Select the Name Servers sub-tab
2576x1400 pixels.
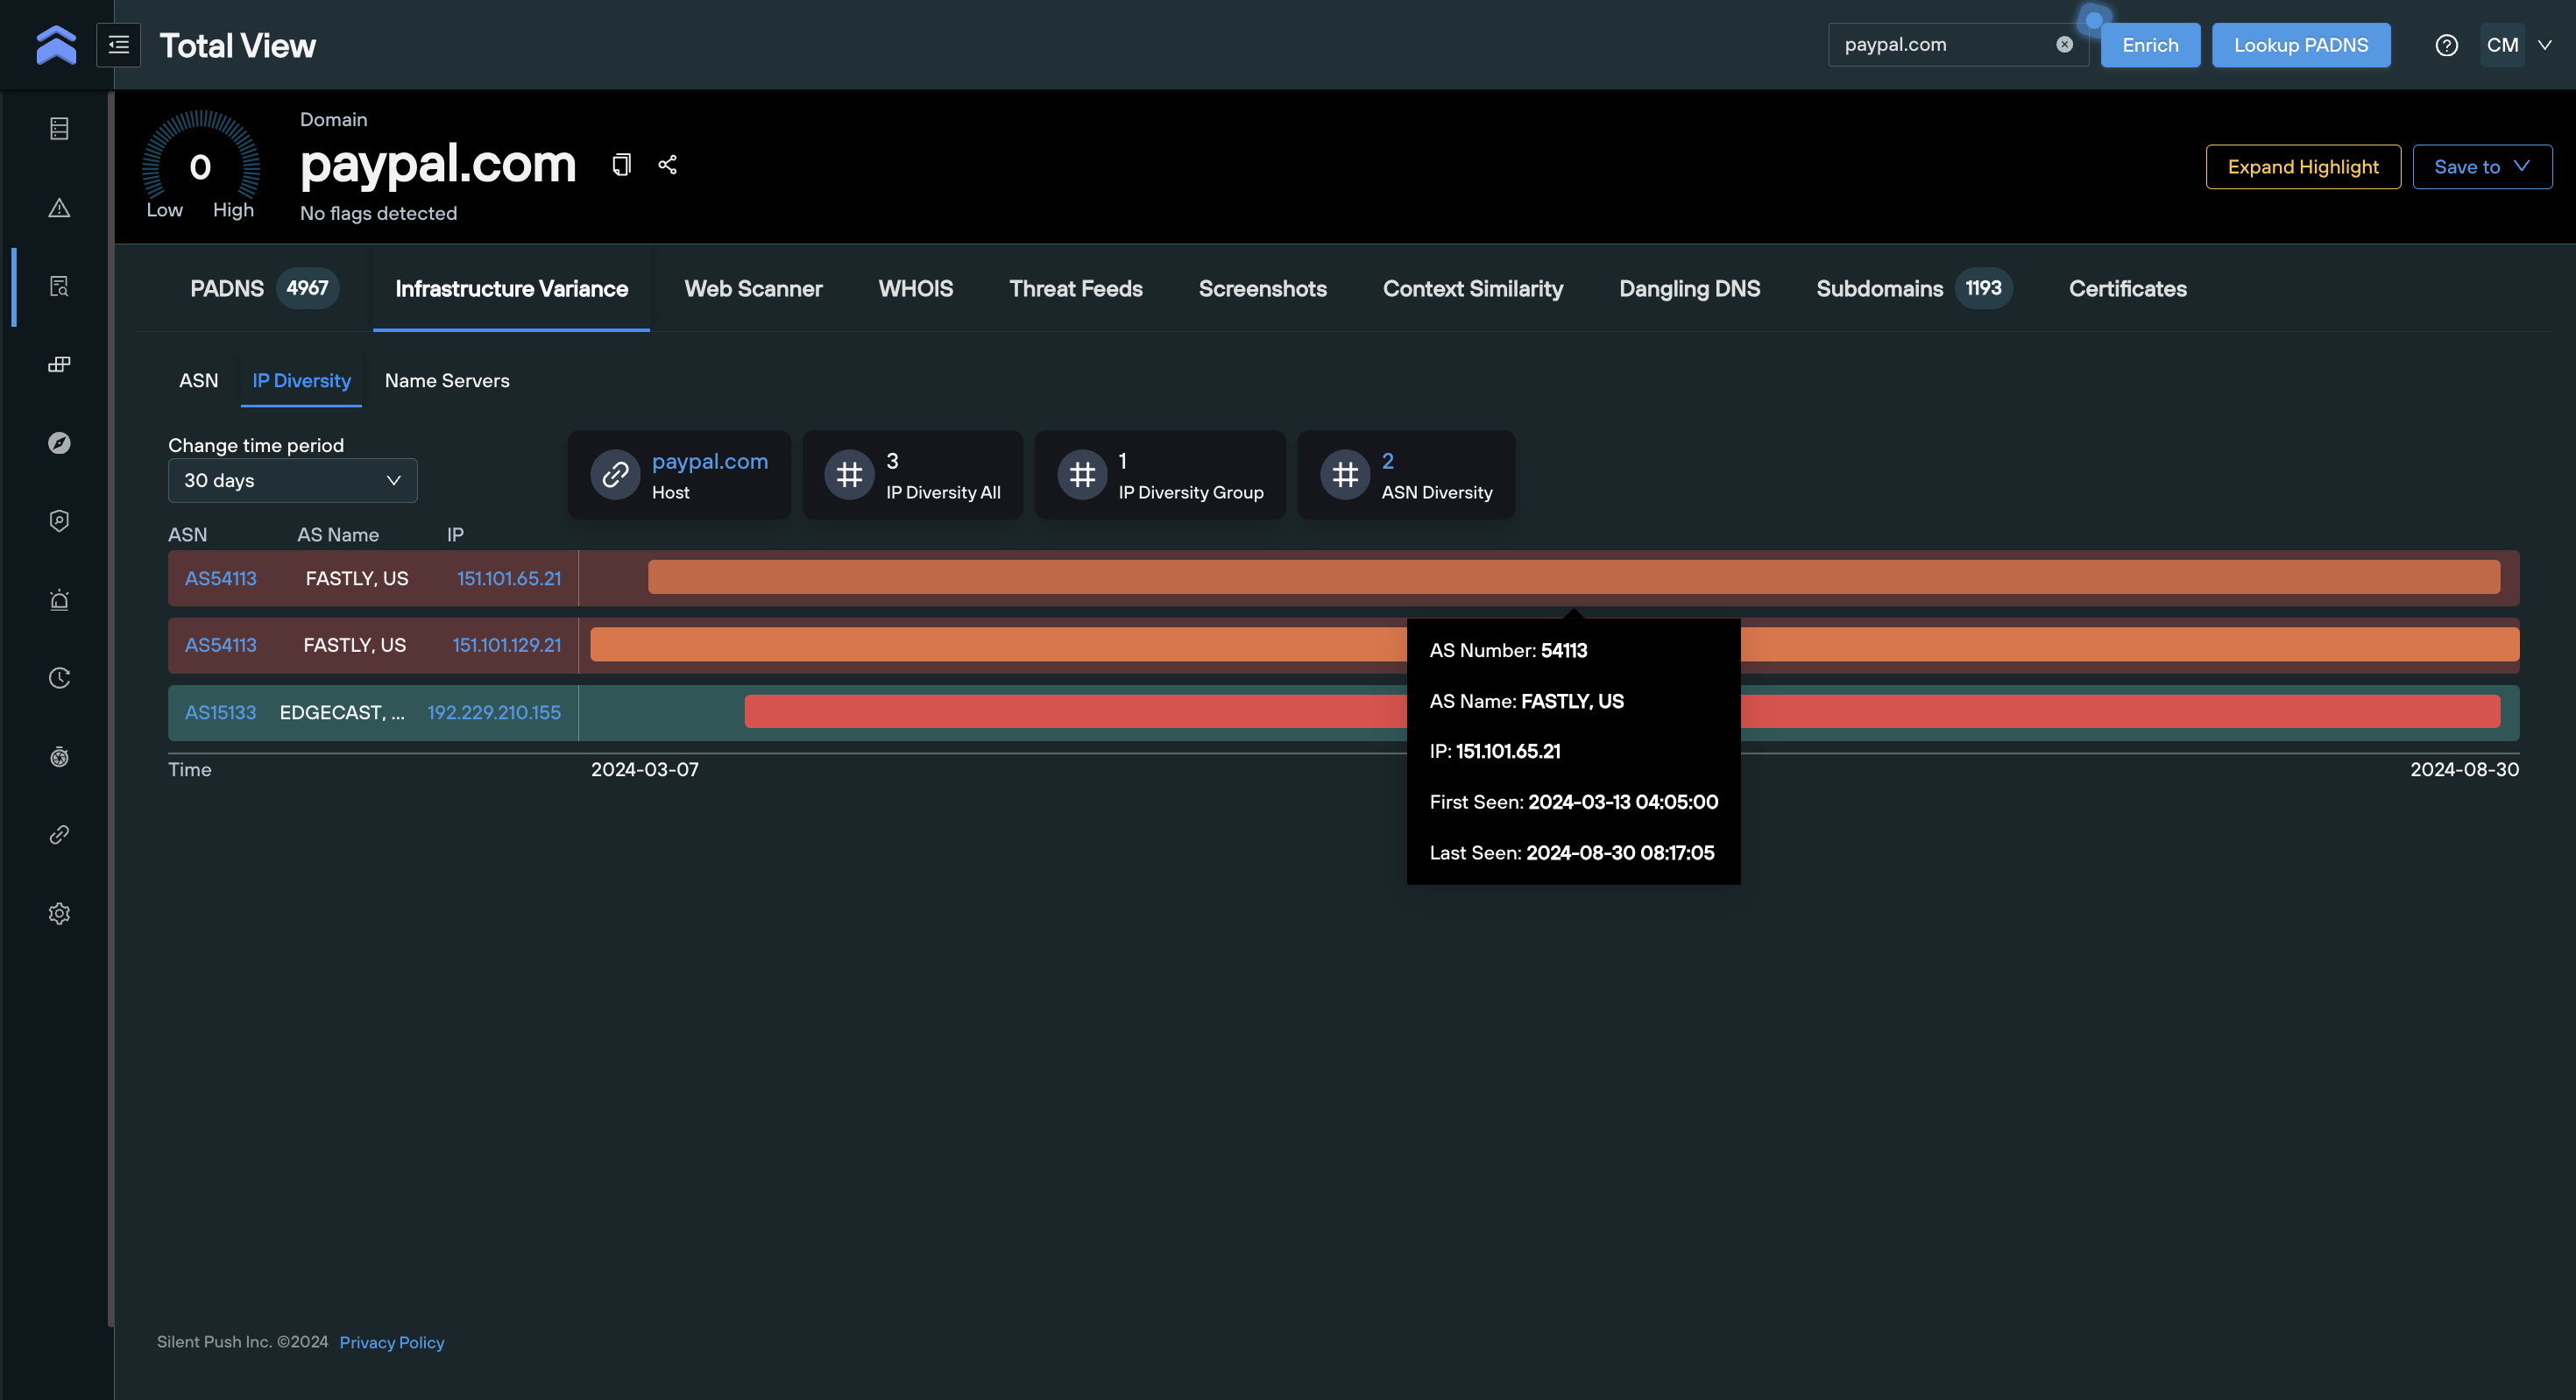447,381
